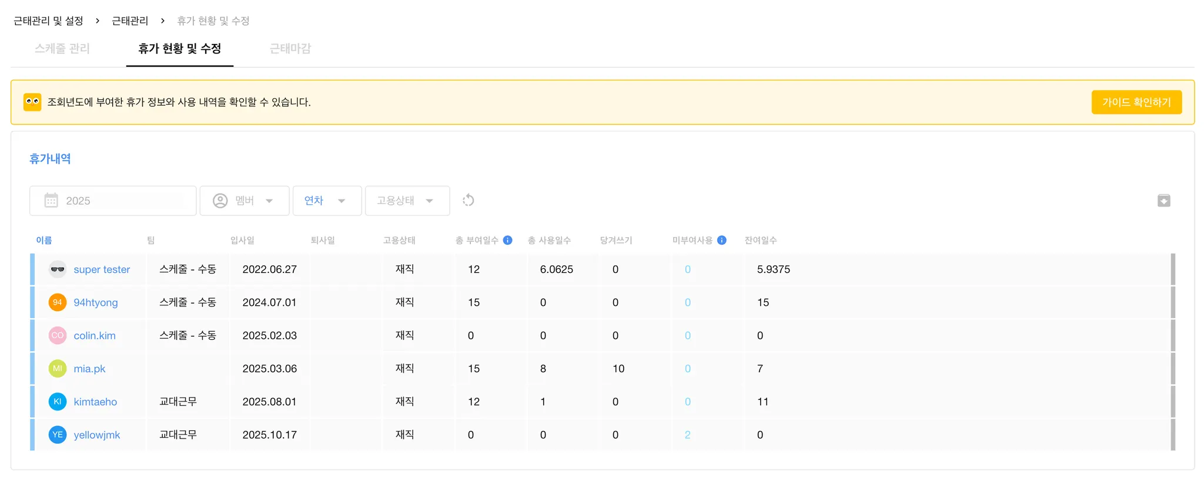Click the orange 94htyong avatar
Screen dimensions: 1204x479
click(x=58, y=302)
